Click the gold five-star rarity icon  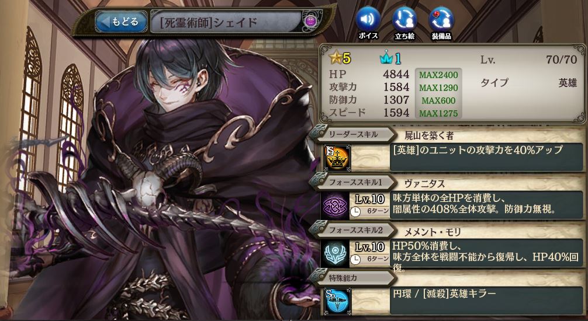[x=340, y=58]
